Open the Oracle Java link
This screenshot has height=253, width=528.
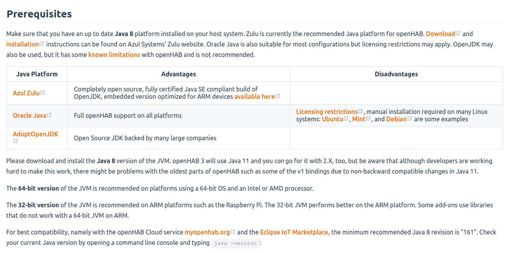(30, 115)
